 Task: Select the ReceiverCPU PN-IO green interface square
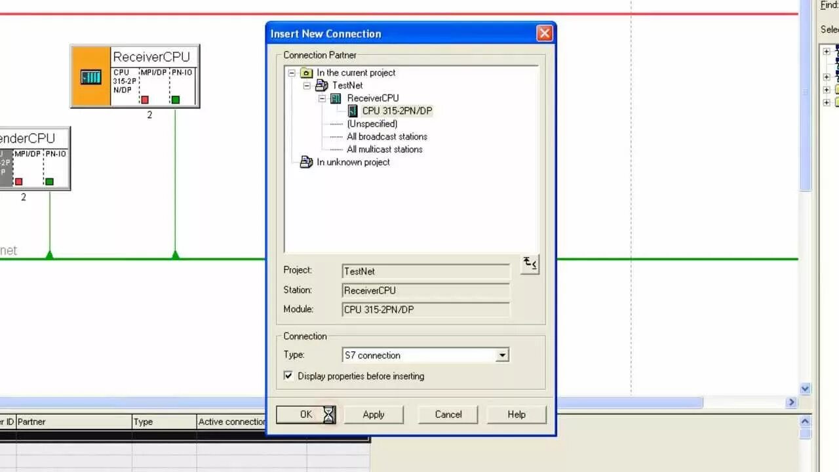[176, 100]
